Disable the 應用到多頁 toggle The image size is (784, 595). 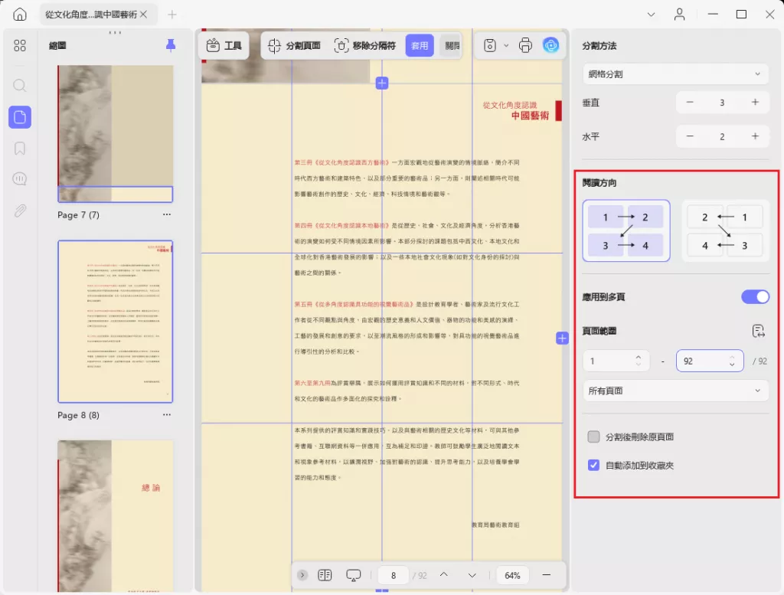pos(755,296)
